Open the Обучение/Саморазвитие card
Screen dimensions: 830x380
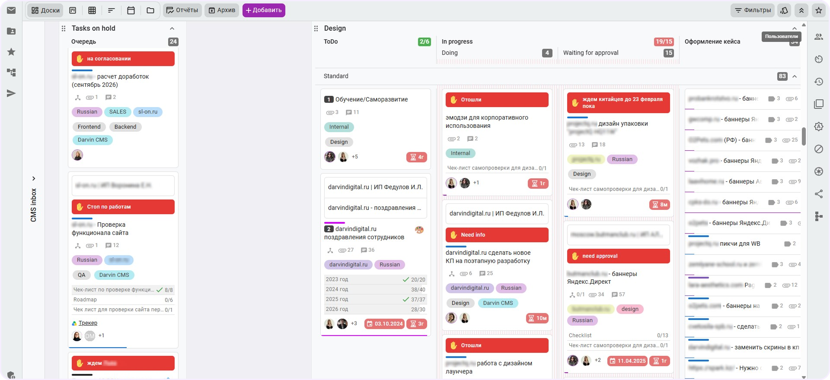click(371, 99)
